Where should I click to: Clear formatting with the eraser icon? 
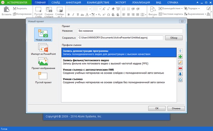tap(113, 9)
